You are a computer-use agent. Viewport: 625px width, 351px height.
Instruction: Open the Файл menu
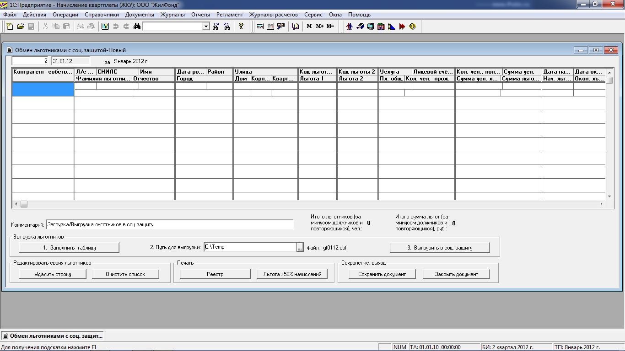tap(10, 15)
